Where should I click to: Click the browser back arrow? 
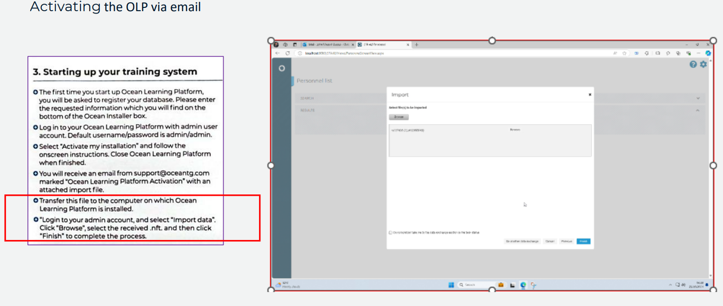click(x=278, y=53)
